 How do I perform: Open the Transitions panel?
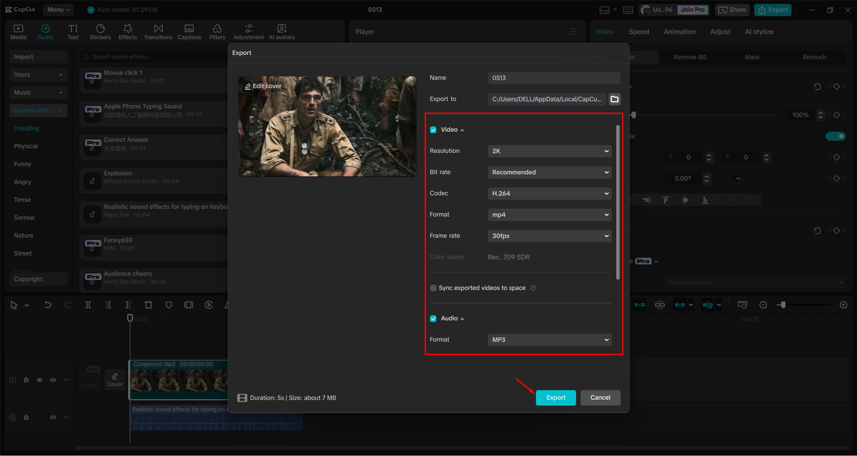click(x=158, y=31)
